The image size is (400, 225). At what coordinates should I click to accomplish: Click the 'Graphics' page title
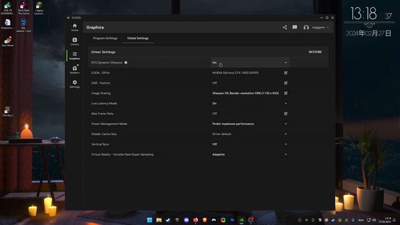95,27
